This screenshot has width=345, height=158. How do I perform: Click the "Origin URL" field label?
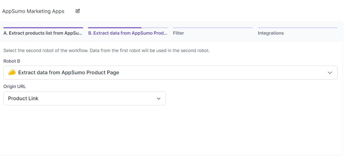tap(15, 86)
